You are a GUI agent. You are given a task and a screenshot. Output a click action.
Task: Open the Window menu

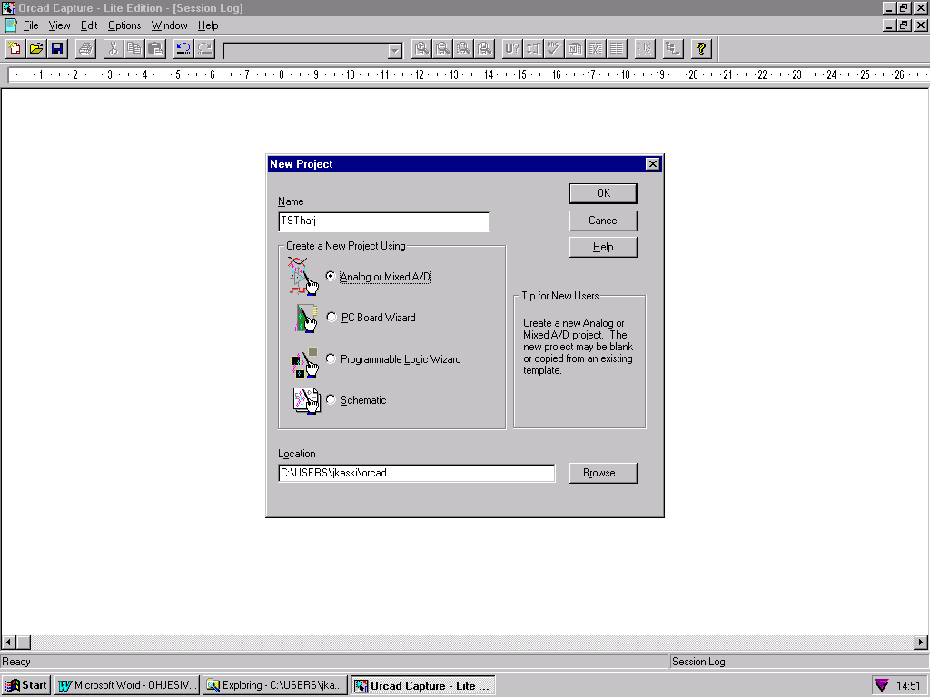click(x=169, y=25)
